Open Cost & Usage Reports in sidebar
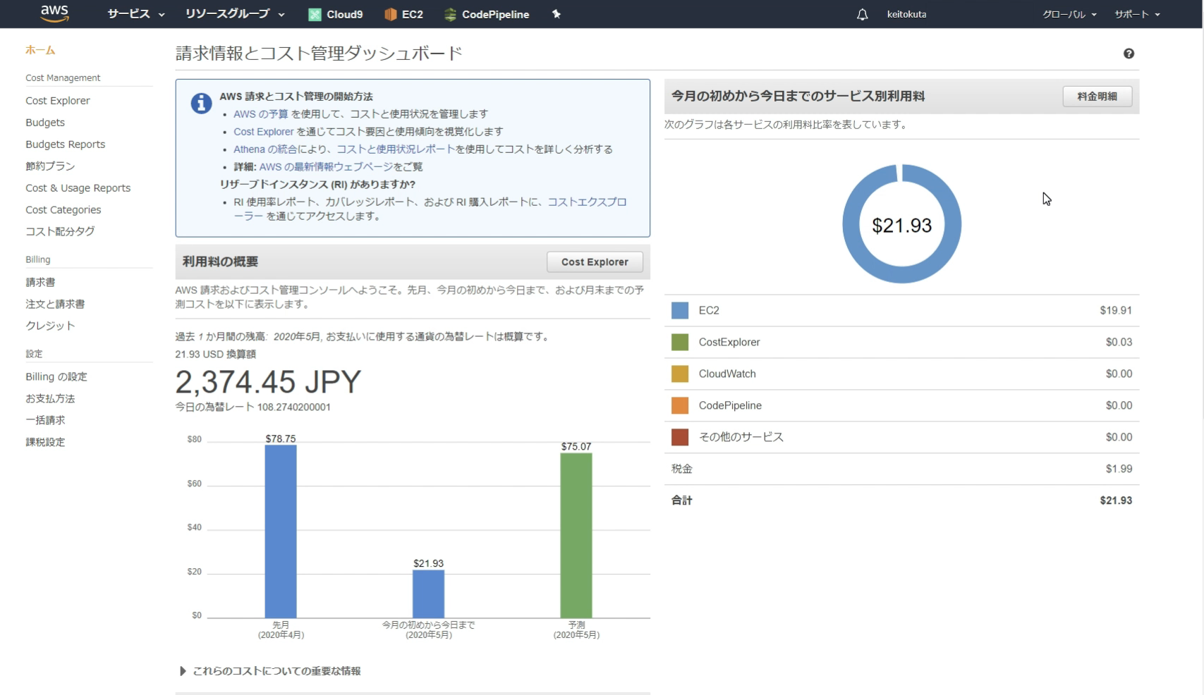1204x695 pixels. (78, 188)
